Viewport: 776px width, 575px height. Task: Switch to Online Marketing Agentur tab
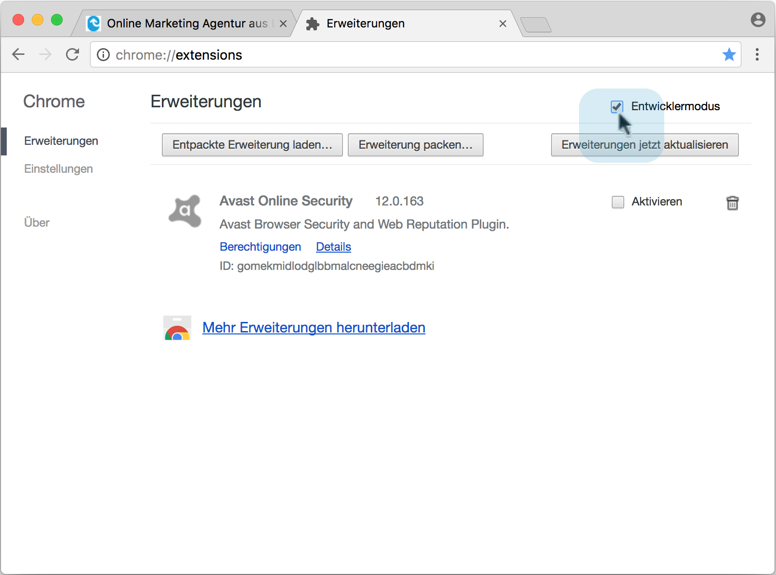186,24
